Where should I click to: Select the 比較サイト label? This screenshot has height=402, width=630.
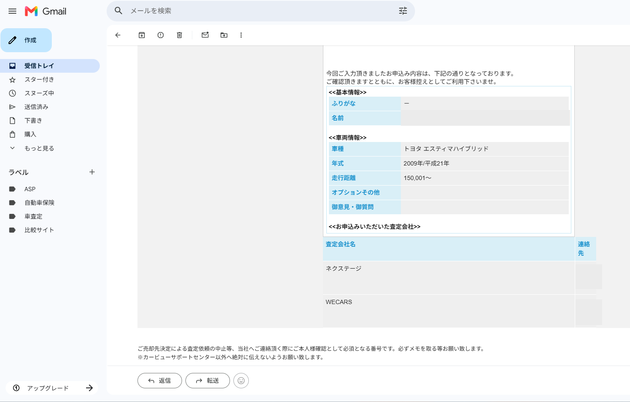pos(50,230)
